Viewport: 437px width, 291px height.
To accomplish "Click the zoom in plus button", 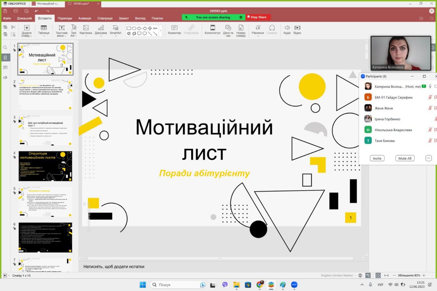I will pyautogui.click(x=424, y=275).
